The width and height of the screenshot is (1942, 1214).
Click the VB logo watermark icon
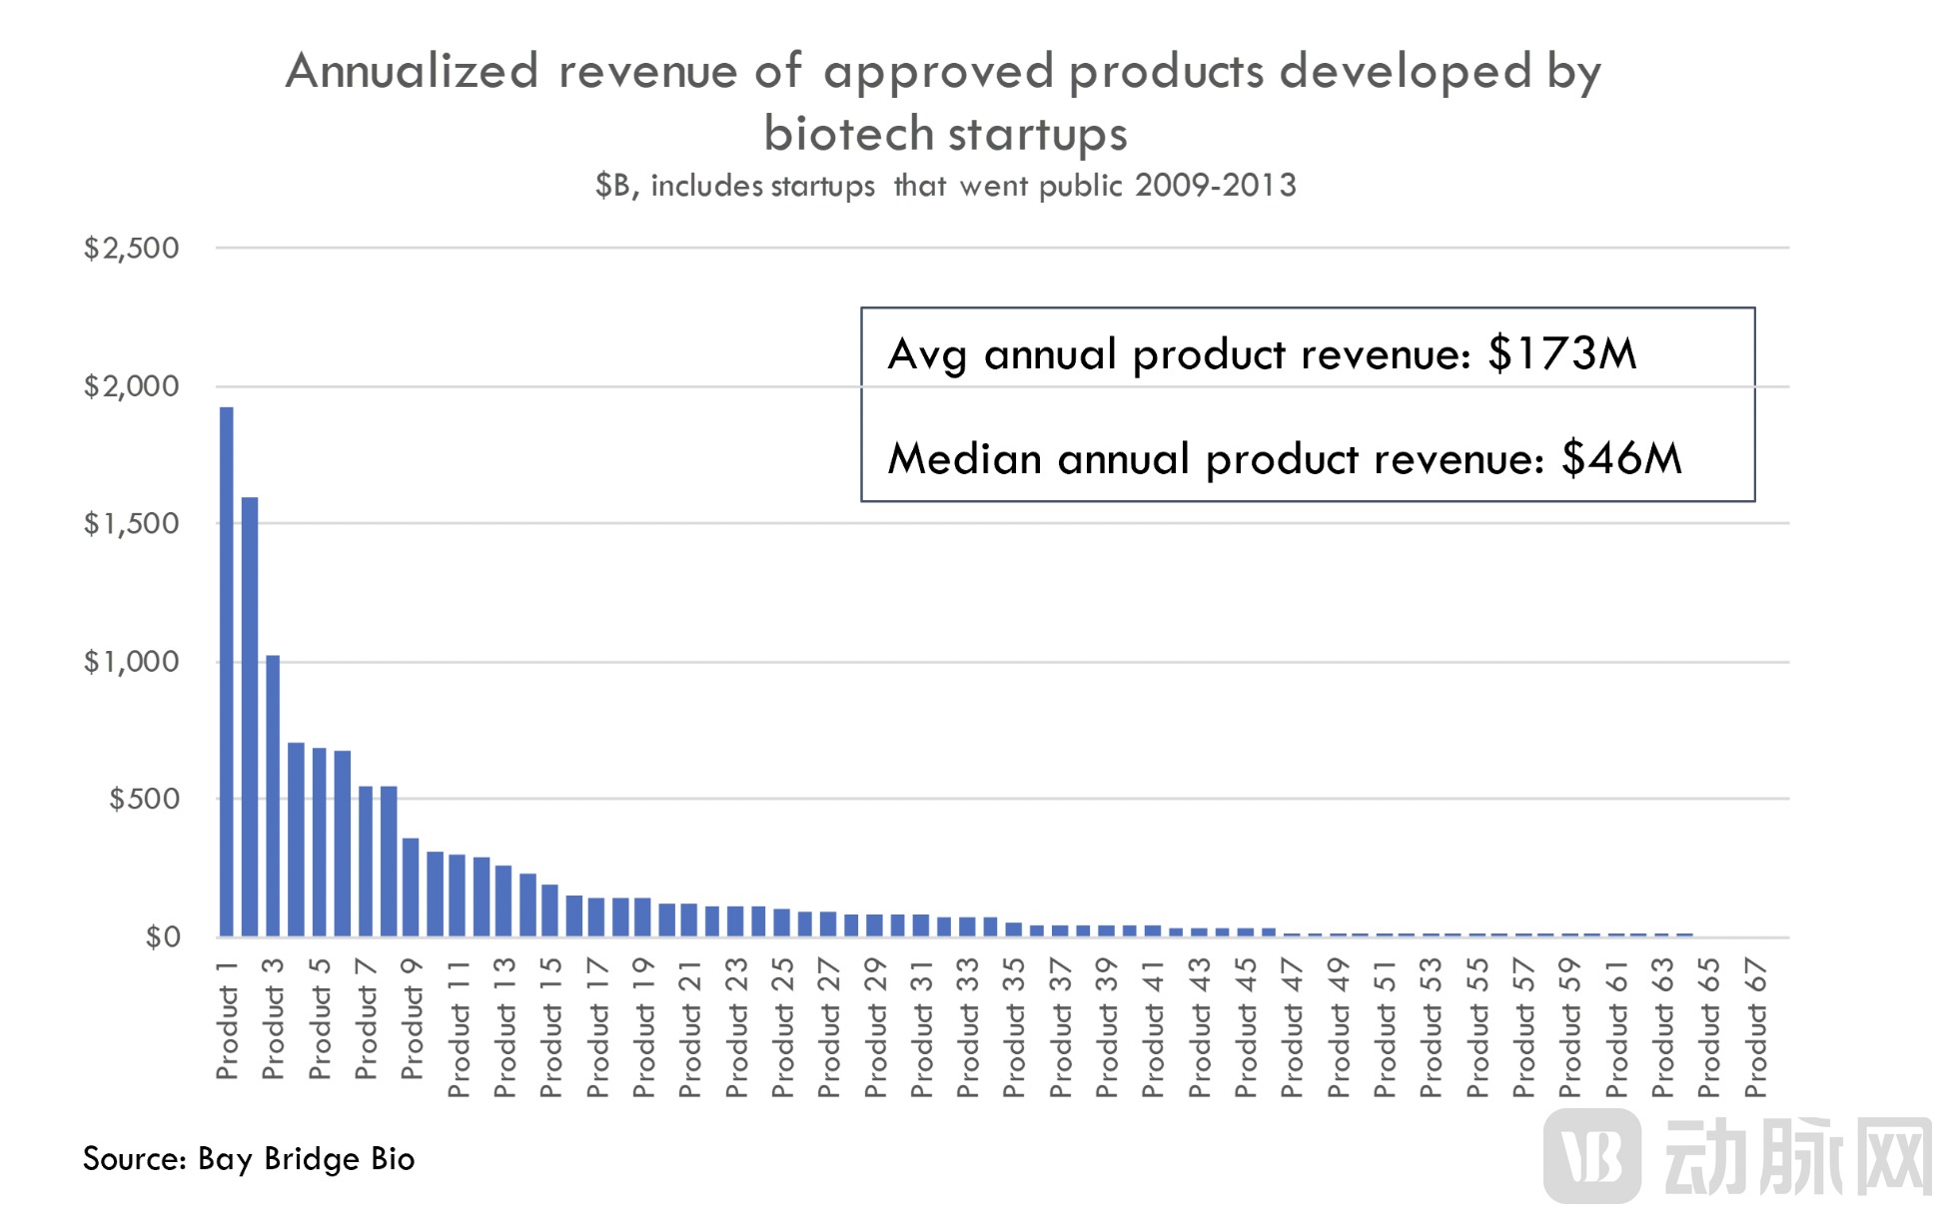tap(1591, 1156)
